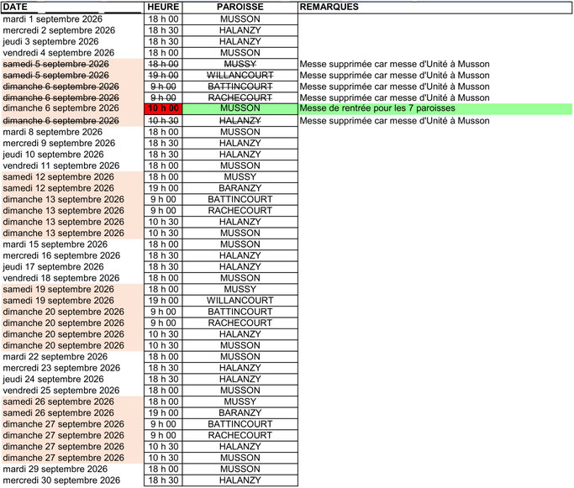The image size is (574, 488).
Task: Click the crossed-out BATTINCOURT parish cell
Action: [x=240, y=87]
